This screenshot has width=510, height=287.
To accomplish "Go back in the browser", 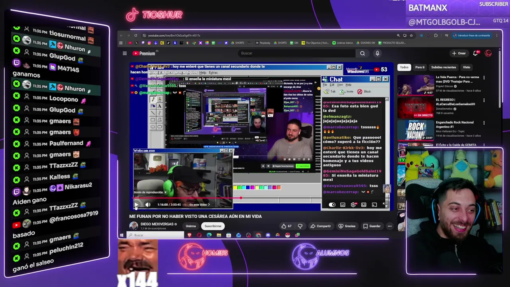I will pyautogui.click(x=121, y=35).
